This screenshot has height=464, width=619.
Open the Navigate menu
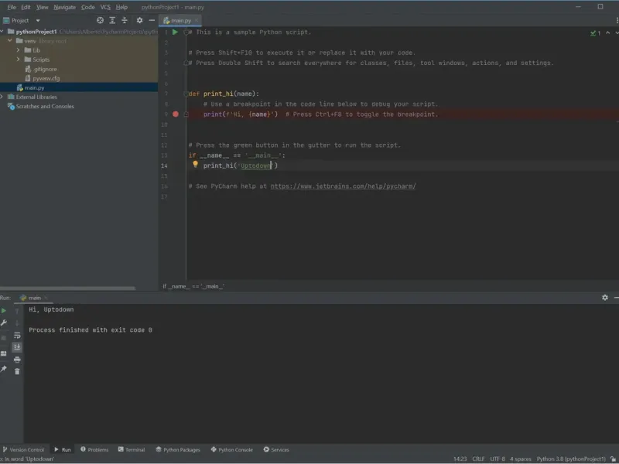pos(64,6)
